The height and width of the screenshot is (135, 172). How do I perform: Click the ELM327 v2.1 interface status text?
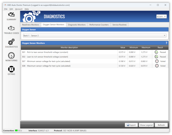click(43, 131)
